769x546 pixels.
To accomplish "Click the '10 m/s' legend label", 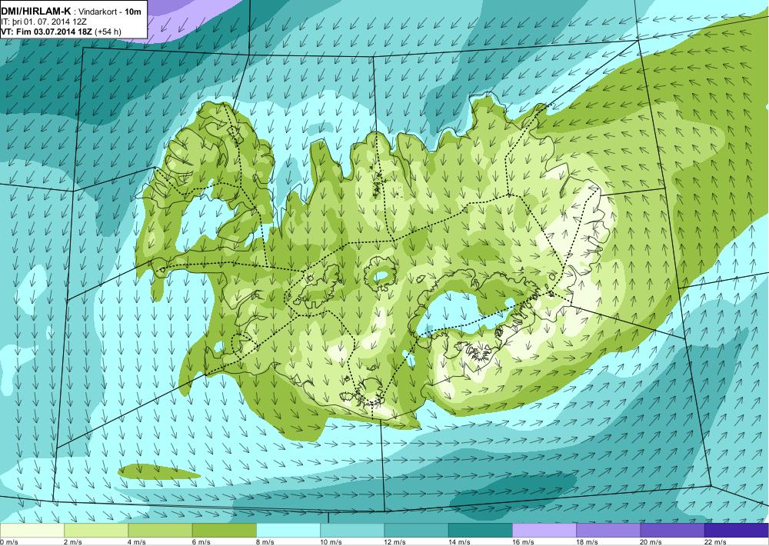I will pos(331,542).
